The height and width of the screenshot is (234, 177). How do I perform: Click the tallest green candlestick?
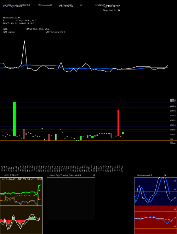coord(14,119)
